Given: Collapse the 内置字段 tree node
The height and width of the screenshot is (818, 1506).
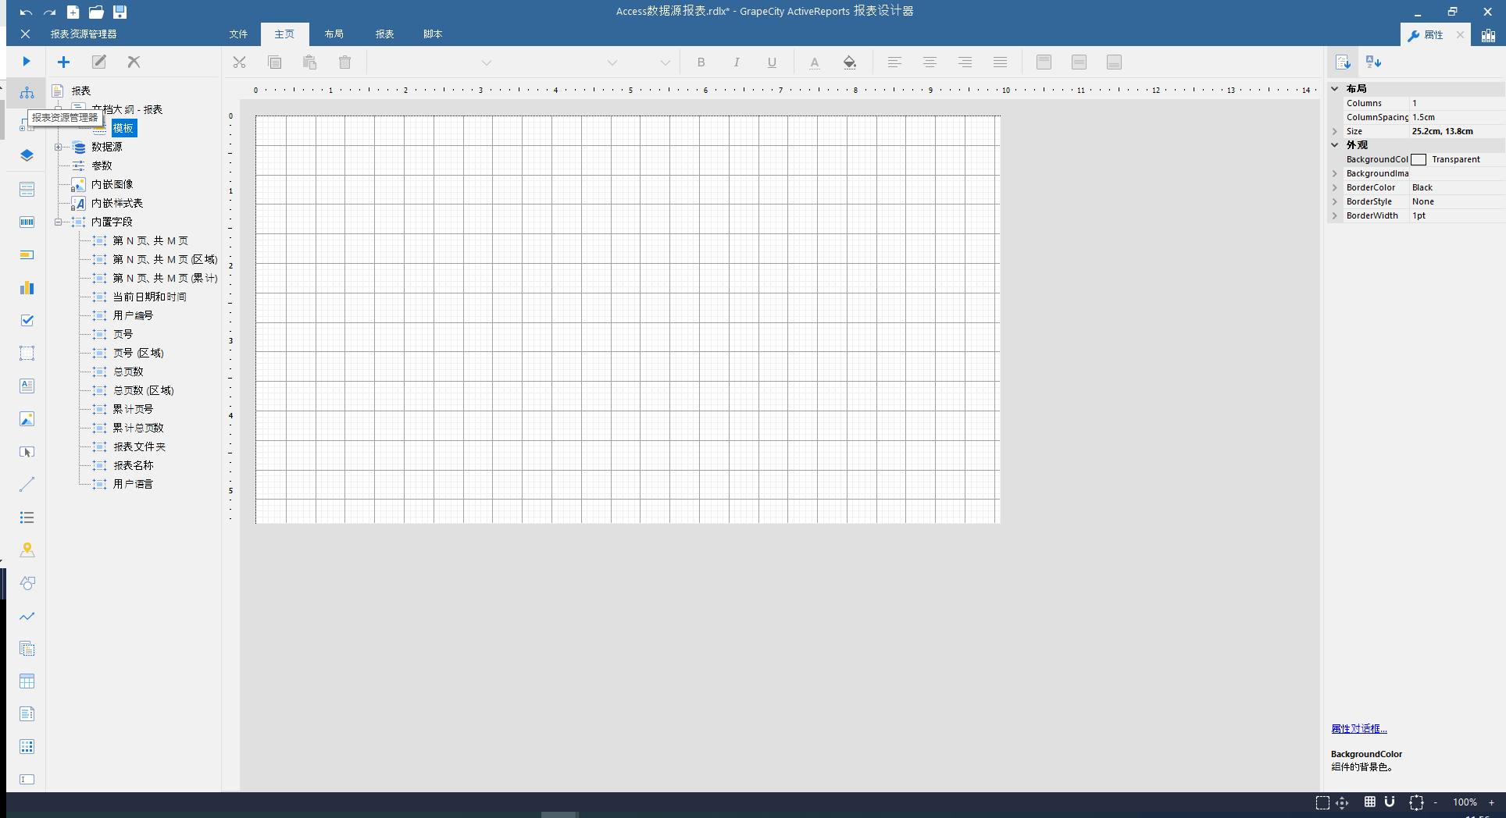Looking at the screenshot, I should tap(59, 222).
